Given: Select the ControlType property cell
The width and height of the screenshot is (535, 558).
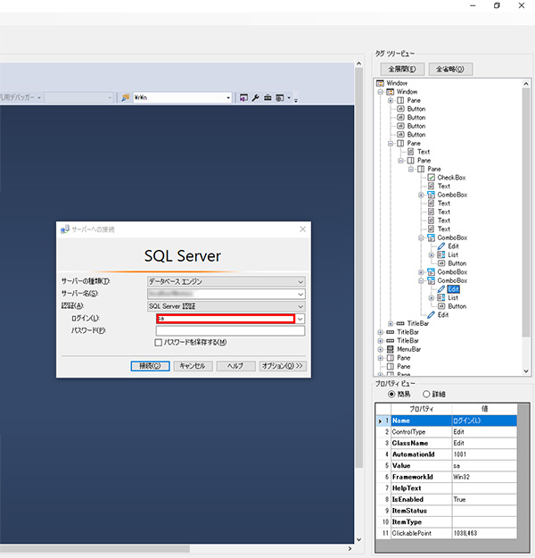Looking at the screenshot, I should pyautogui.click(x=421, y=431).
